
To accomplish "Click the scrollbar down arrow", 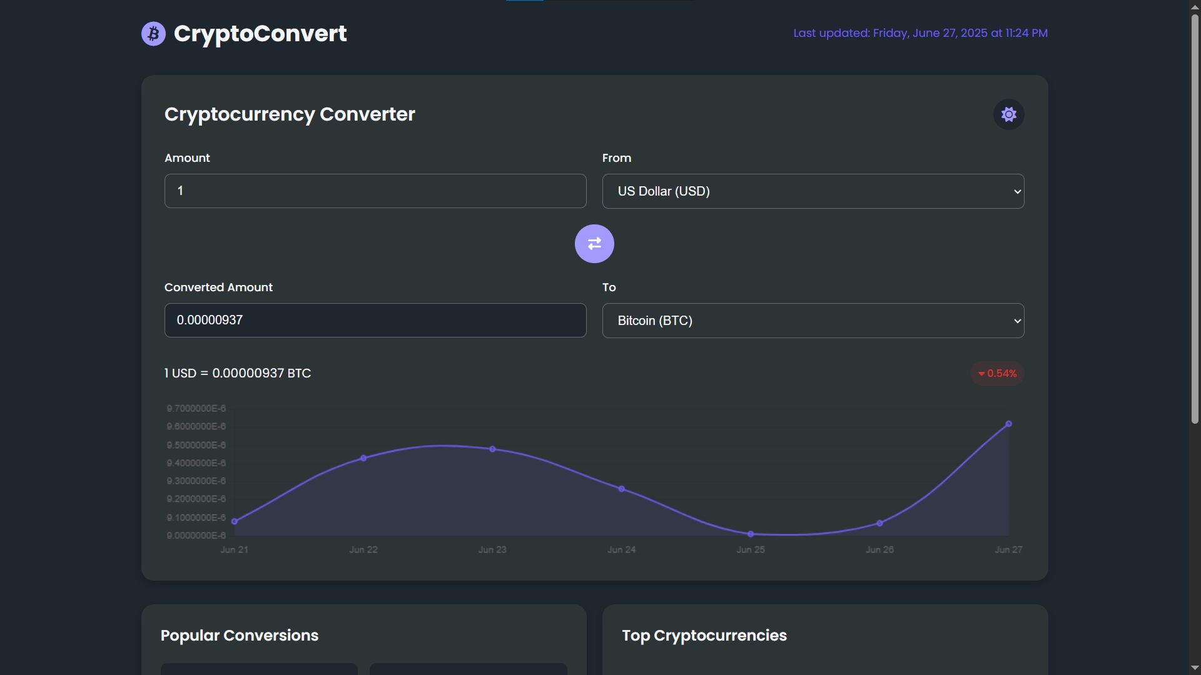I will coord(1195,669).
